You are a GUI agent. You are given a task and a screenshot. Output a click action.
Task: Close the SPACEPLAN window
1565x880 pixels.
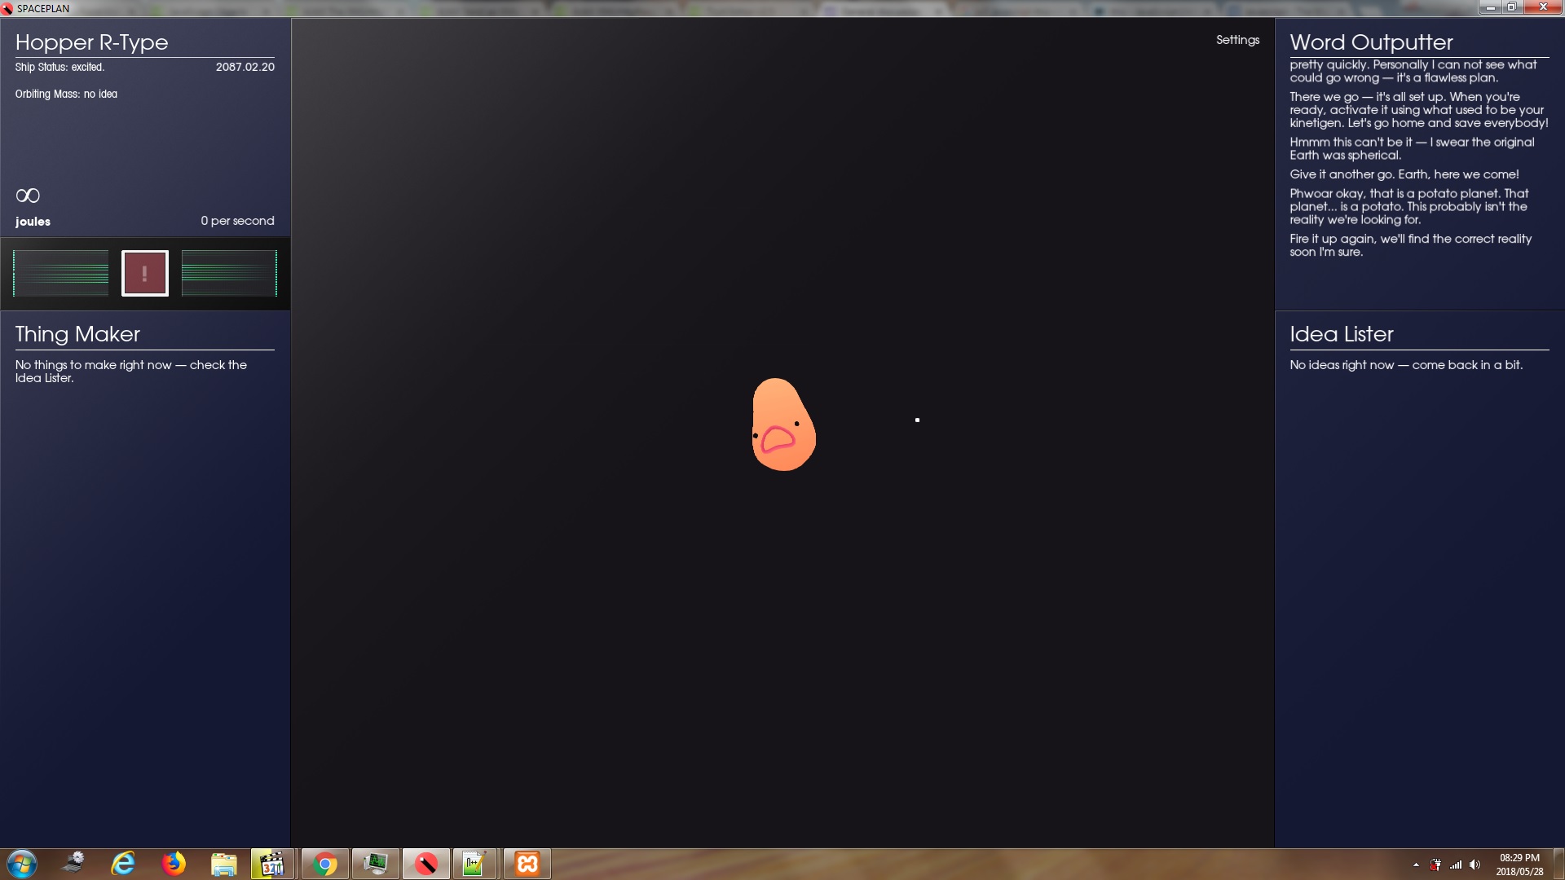click(x=1543, y=7)
